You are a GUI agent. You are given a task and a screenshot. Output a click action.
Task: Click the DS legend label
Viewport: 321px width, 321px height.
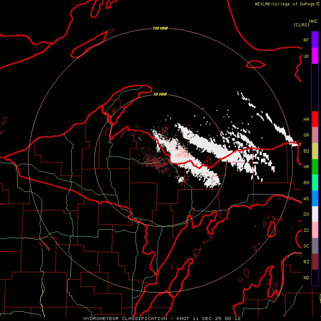tap(306, 214)
